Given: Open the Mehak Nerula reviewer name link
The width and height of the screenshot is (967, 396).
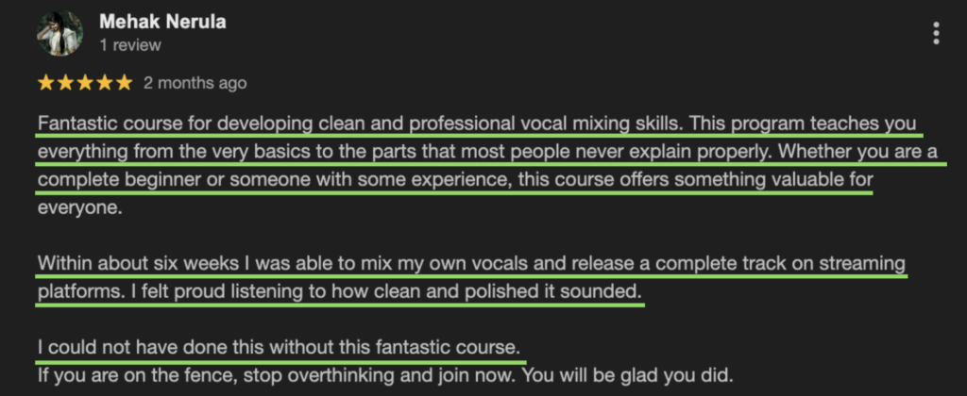Looking at the screenshot, I should coord(161,22).
